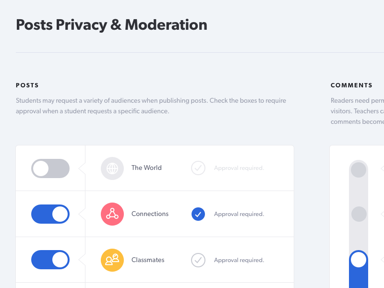The height and width of the screenshot is (288, 384).
Task: Uncheck approval required for Connections
Action: 198,214
